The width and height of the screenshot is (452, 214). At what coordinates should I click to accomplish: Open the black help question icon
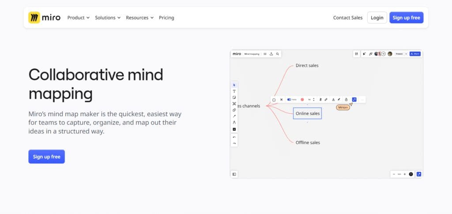point(411,174)
